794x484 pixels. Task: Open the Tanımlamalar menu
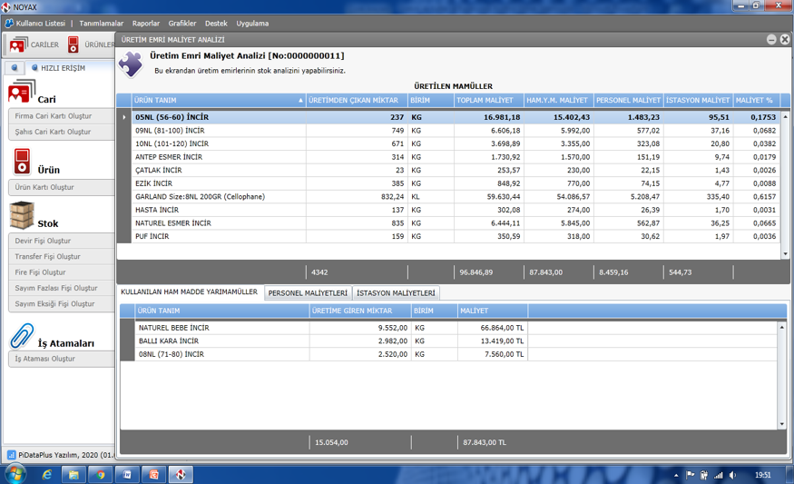click(x=101, y=24)
